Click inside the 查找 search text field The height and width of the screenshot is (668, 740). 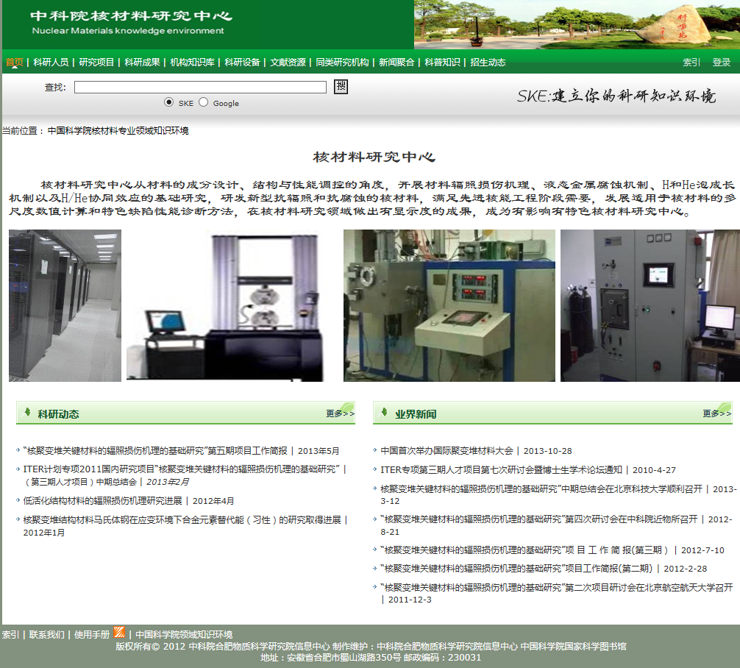click(200, 88)
